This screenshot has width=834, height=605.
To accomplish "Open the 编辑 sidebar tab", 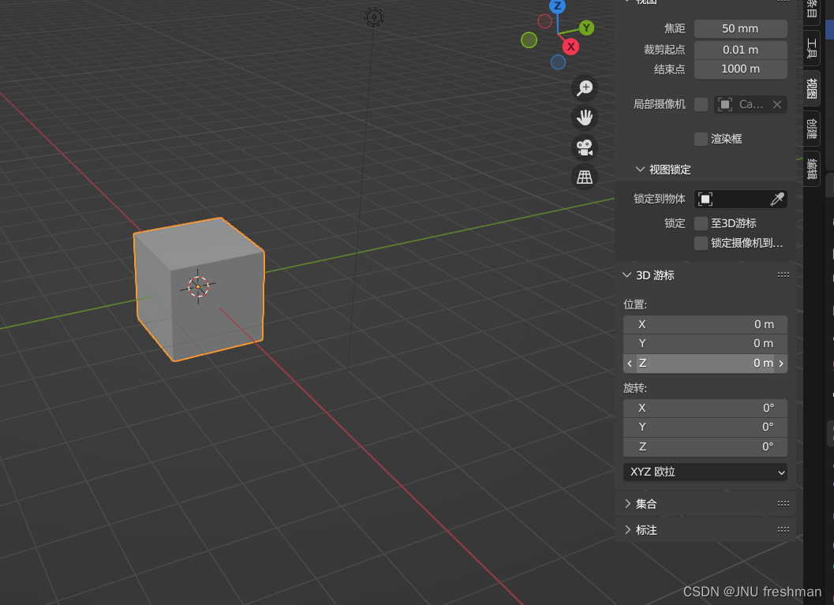I will click(812, 169).
